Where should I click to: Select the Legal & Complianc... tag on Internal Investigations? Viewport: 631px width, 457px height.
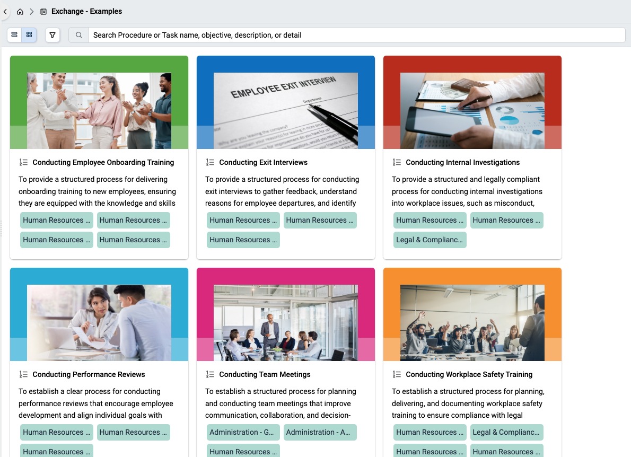(x=430, y=240)
